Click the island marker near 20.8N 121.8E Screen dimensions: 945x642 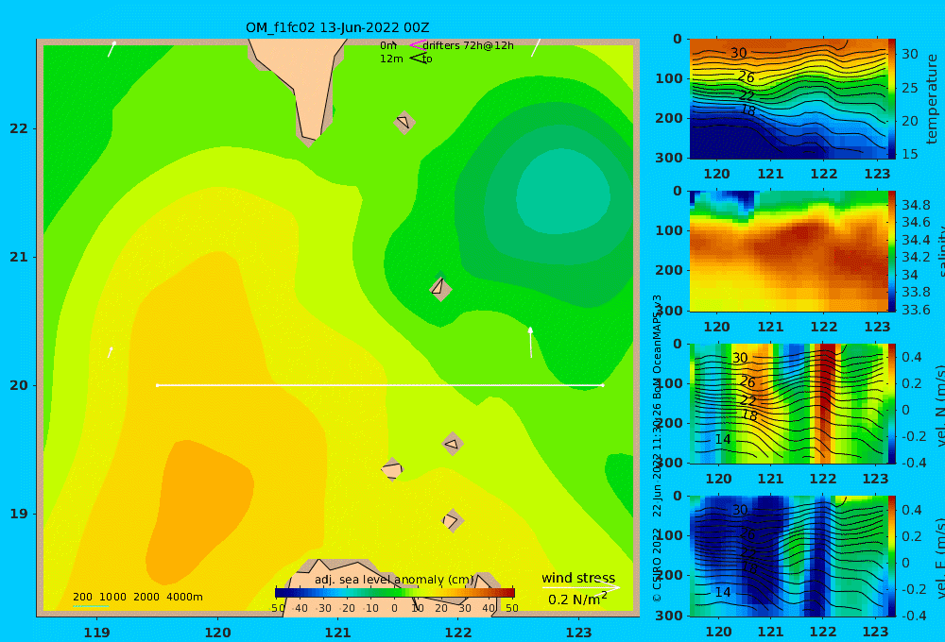pyautogui.click(x=440, y=289)
